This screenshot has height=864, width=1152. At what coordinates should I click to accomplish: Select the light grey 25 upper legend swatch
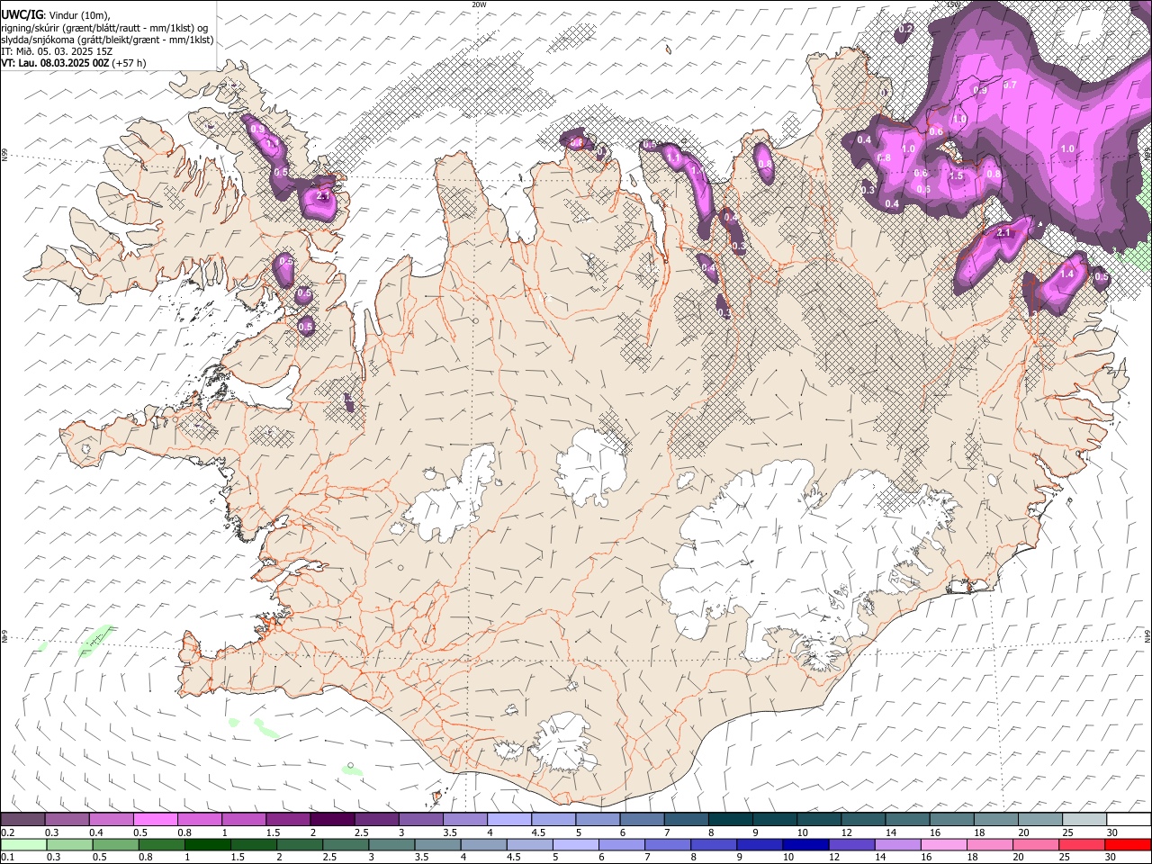(1083, 819)
